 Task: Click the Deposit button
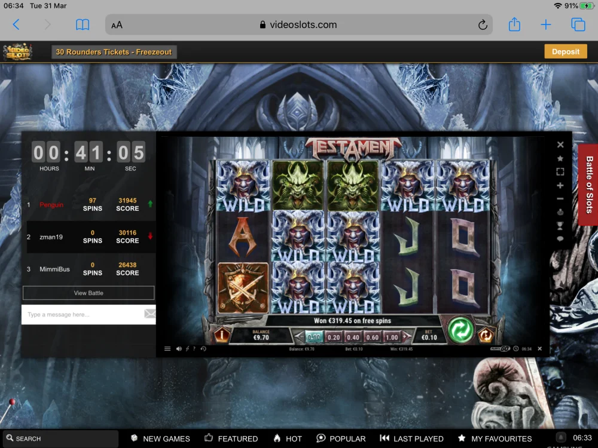pyautogui.click(x=565, y=52)
